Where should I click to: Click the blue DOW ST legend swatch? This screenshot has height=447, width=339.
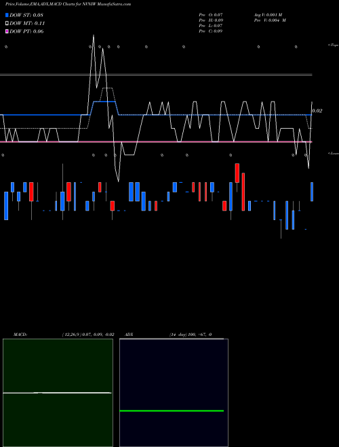[7, 15]
